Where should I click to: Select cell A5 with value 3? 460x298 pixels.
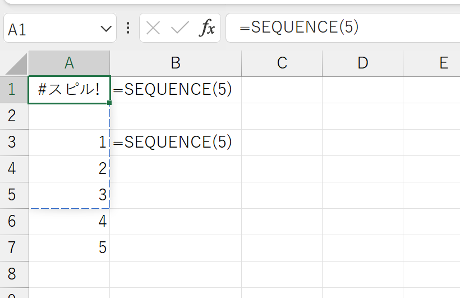69,195
